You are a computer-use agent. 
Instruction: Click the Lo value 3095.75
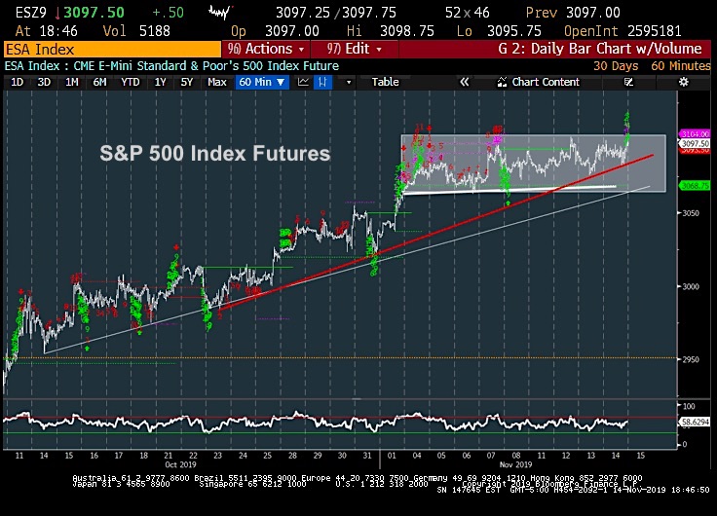tap(514, 31)
